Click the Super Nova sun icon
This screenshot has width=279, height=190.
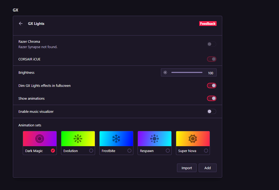tap(193, 139)
